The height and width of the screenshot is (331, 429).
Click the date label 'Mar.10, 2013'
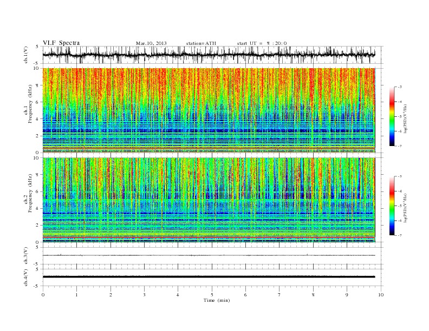(x=151, y=43)
